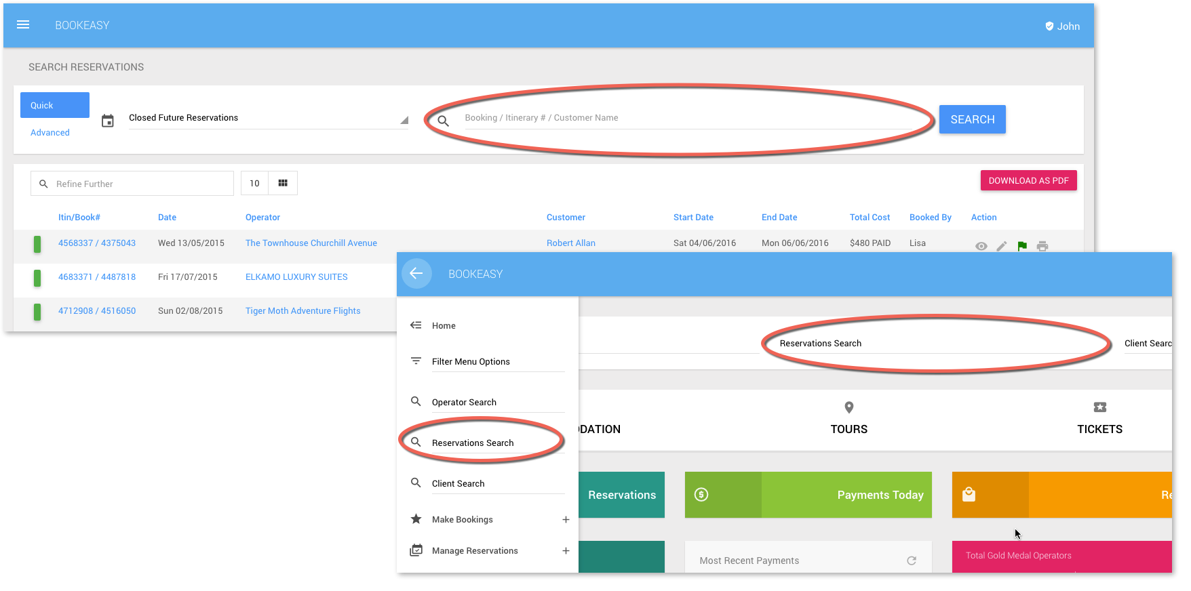Screen dimensions: 1191x591
Task: Refresh Most Recent Payments
Action: 912,561
